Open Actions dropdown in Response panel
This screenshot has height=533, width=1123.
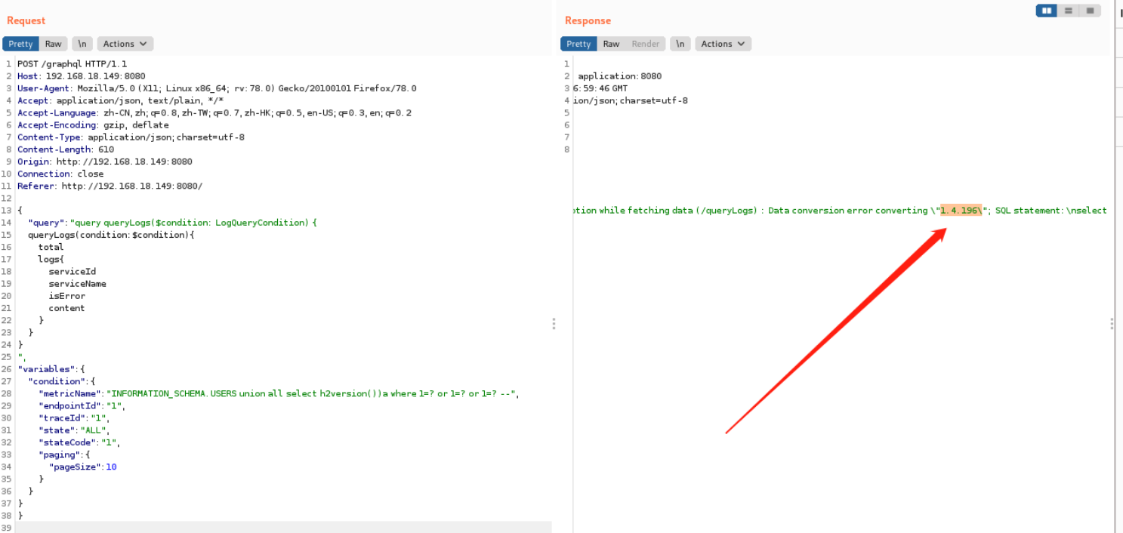click(x=723, y=44)
